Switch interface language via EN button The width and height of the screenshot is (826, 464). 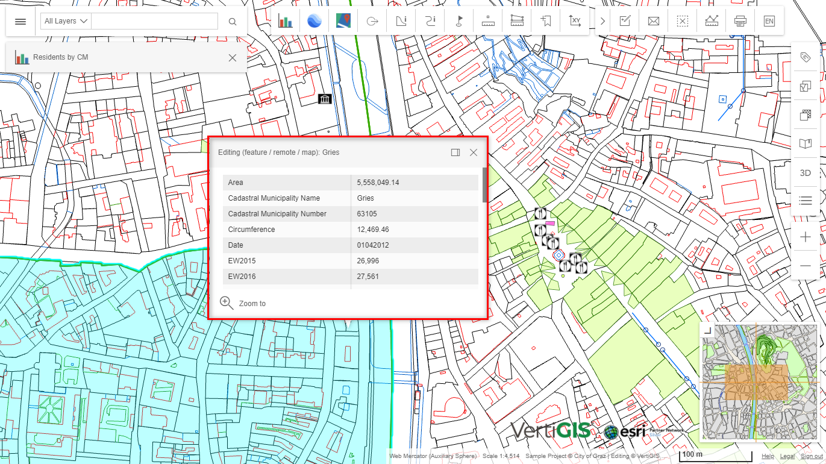tap(769, 20)
